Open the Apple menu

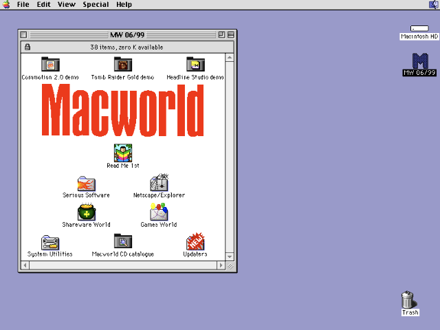coord(6,5)
